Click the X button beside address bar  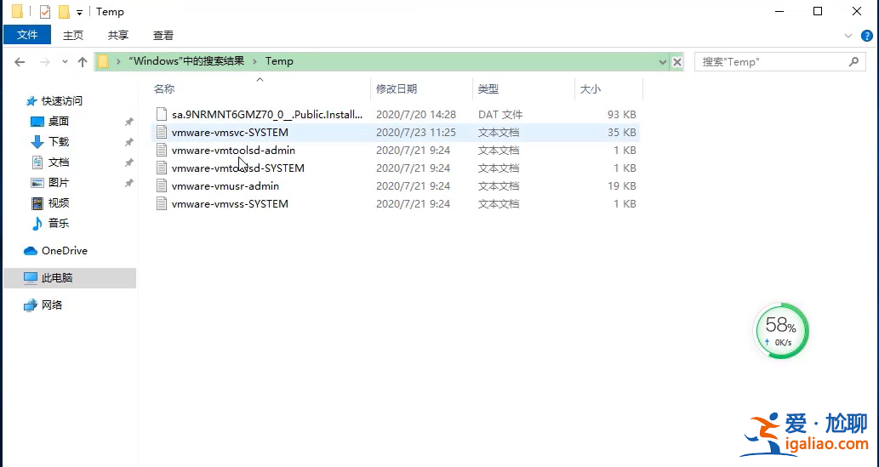click(677, 61)
